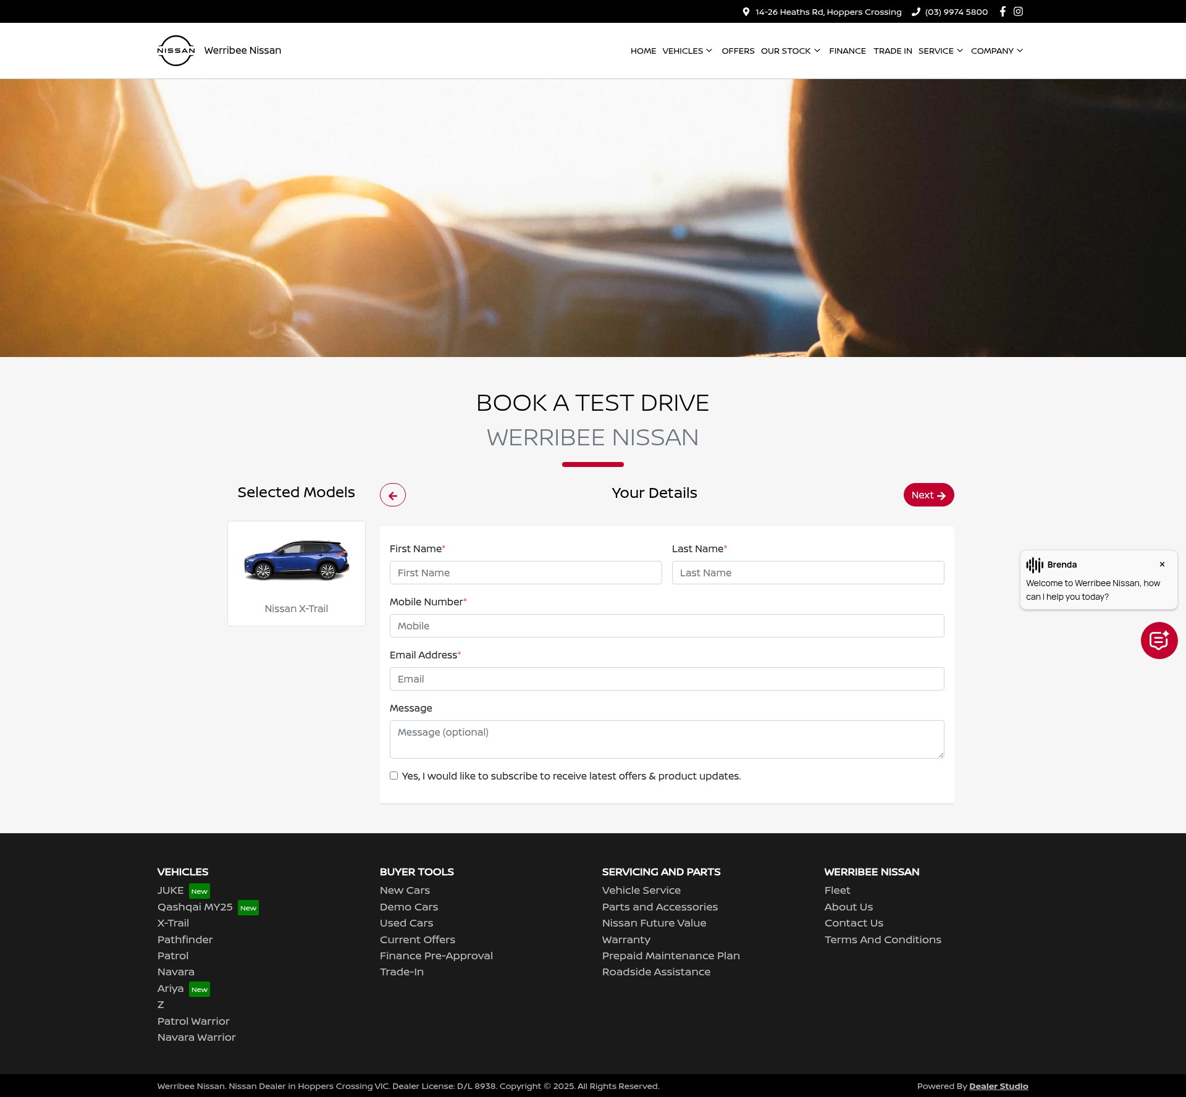The width and height of the screenshot is (1186, 1097).
Task: Open New Cars under Buyer Tools
Action: (x=405, y=890)
